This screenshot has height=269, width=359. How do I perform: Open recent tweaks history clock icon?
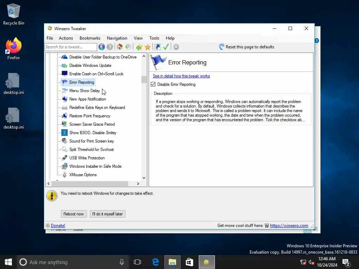(x=128, y=47)
